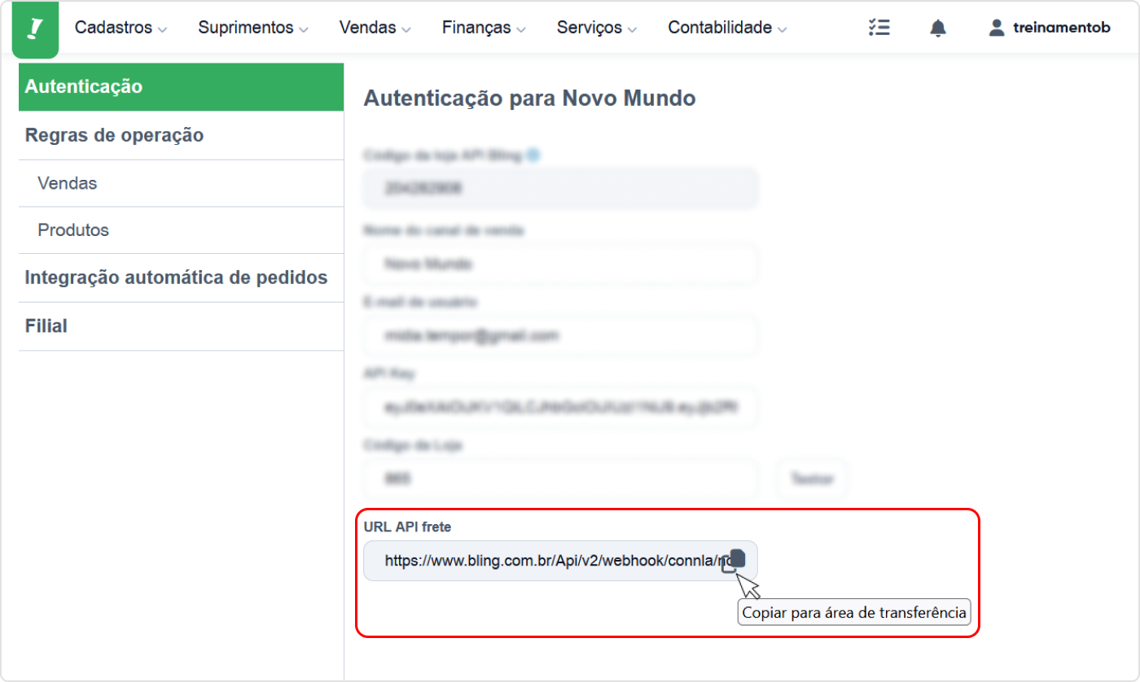Expand the Cadastros menu

[121, 28]
